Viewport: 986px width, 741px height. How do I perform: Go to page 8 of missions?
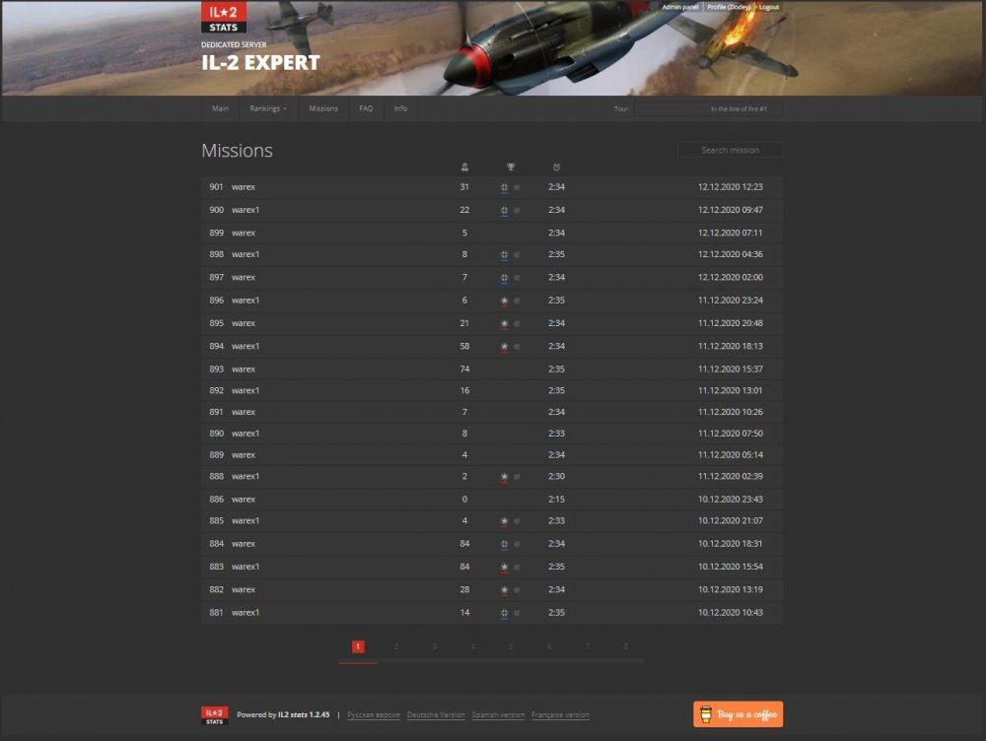[626, 646]
